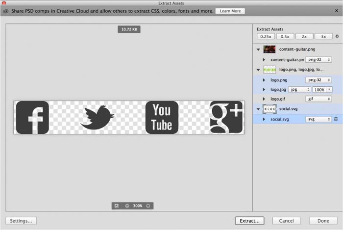This screenshot has height=230, width=343.
Task: Open gif format dropdown for logo.gif
Action: click(x=318, y=99)
